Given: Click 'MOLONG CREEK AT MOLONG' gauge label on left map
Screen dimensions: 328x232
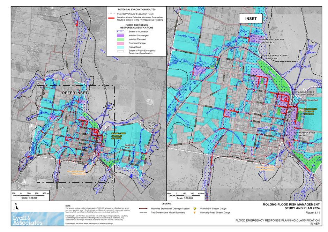Looking at the screenshot, I should click(x=118, y=136).
